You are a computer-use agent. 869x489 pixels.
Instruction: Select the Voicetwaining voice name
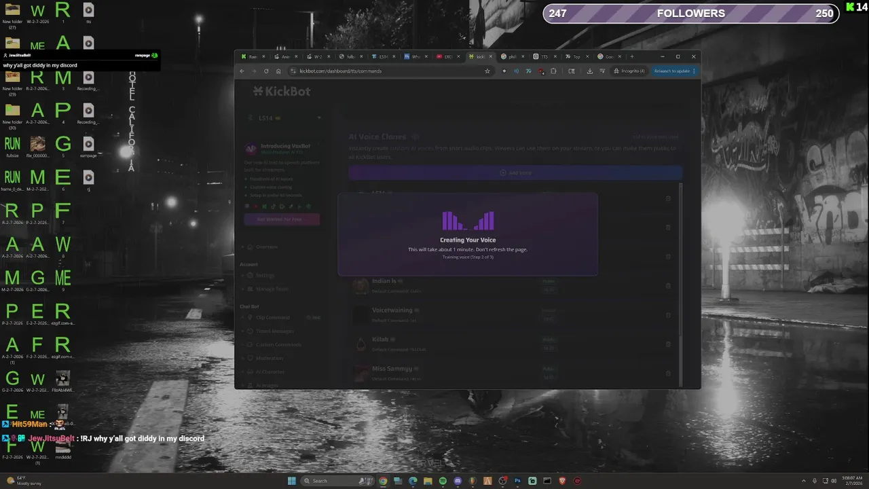[x=392, y=310]
